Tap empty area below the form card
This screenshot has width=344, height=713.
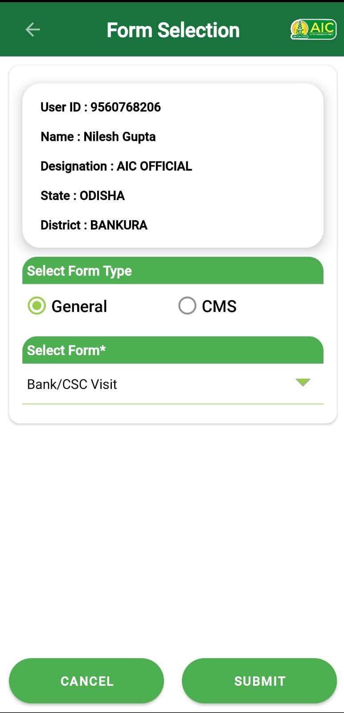[x=173, y=535]
